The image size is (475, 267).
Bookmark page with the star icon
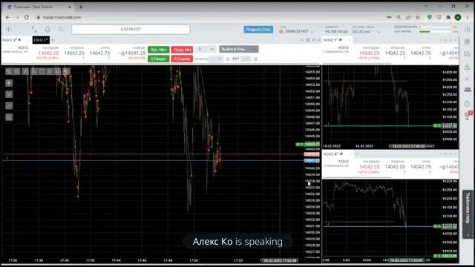(x=418, y=18)
